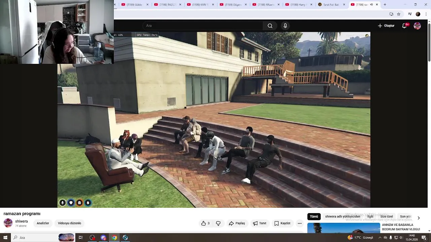Mute the active tab's speaker icon

coord(371,5)
